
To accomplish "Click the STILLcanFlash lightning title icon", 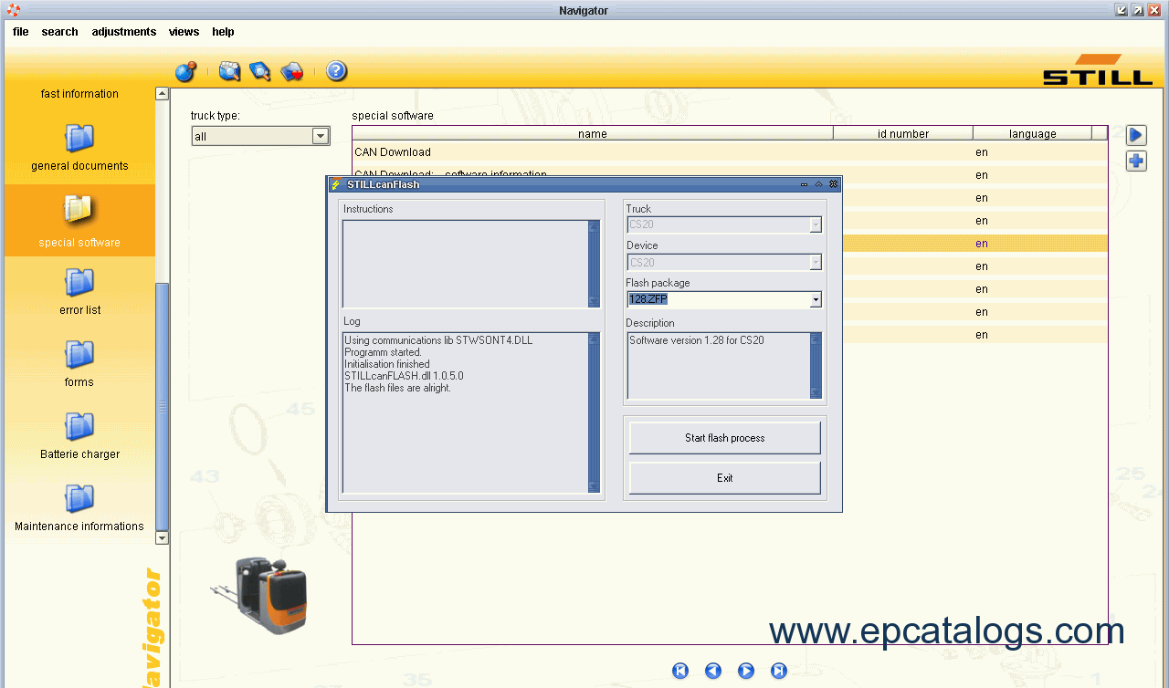I will coord(336,184).
